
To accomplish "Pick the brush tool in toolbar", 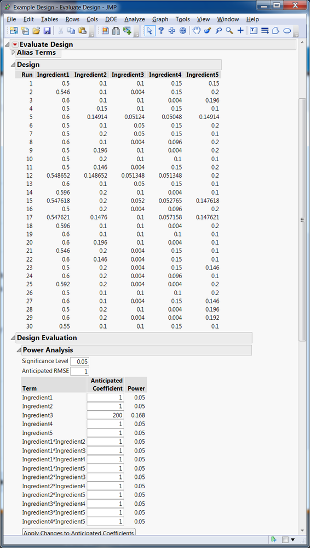I will point(208,30).
